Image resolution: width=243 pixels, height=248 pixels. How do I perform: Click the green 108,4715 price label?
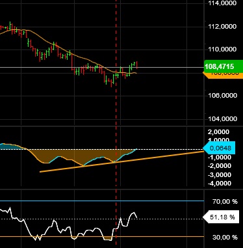click(x=224, y=66)
